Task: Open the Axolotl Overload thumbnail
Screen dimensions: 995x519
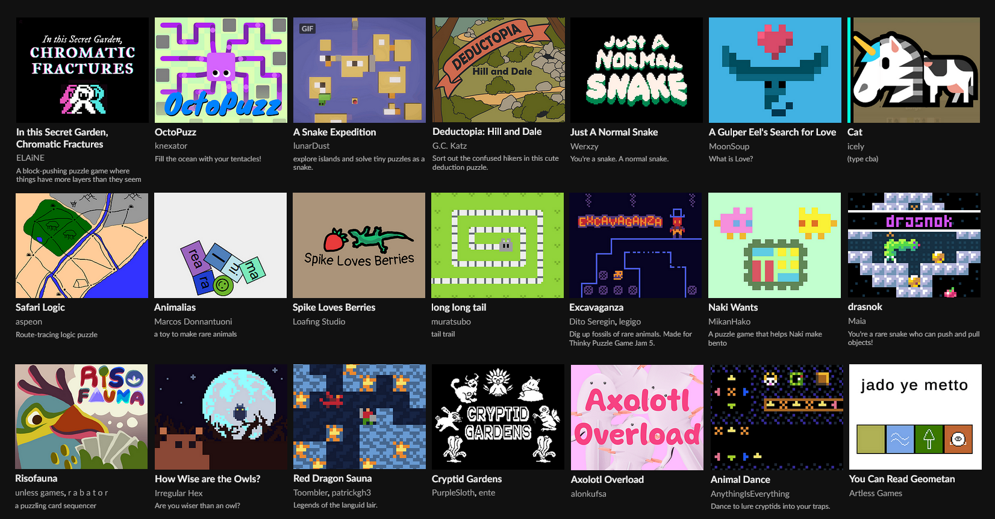Action: (637, 417)
